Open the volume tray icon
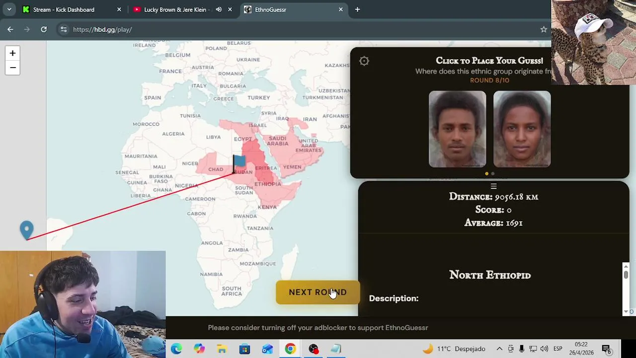The width and height of the screenshot is (636, 358). point(544,349)
